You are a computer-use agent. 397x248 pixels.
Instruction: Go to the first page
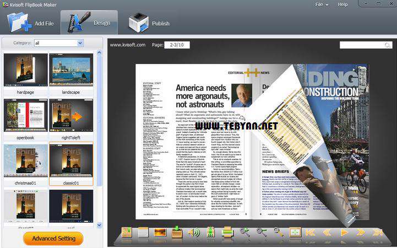coord(311,233)
